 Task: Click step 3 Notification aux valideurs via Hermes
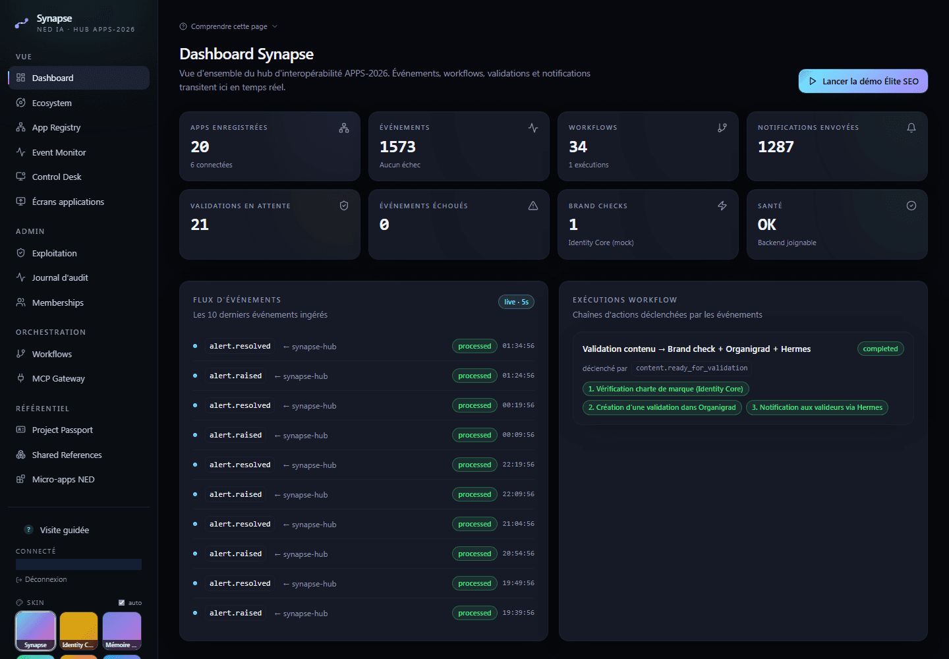coord(817,407)
